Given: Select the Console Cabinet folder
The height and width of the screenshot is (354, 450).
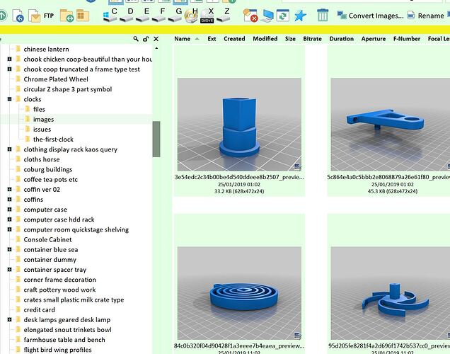Looking at the screenshot, I should 47,239.
